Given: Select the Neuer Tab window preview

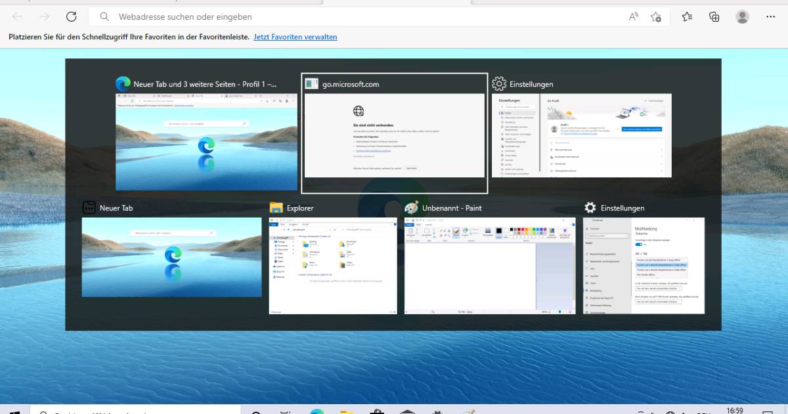Looking at the screenshot, I should (x=171, y=256).
